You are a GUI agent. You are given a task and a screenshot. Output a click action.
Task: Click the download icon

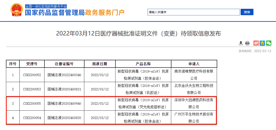click(241, 43)
